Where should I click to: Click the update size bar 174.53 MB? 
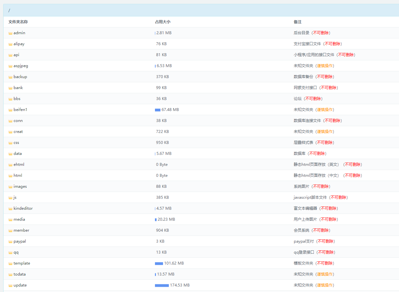tap(162, 286)
